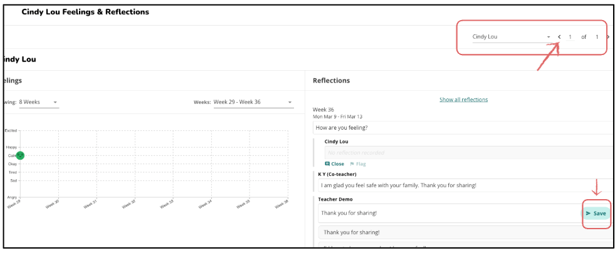
Task: Click the Cindy Lou name above reflection
Action: pos(337,142)
